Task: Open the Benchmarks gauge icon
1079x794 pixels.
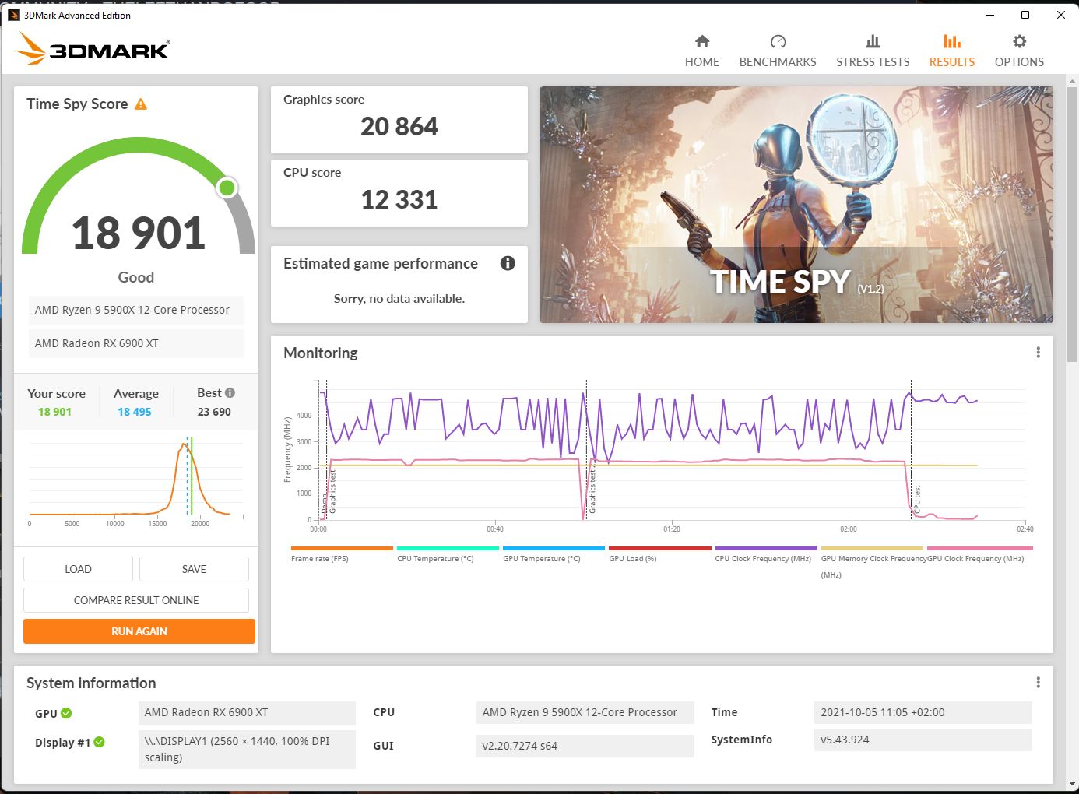Action: tap(778, 41)
